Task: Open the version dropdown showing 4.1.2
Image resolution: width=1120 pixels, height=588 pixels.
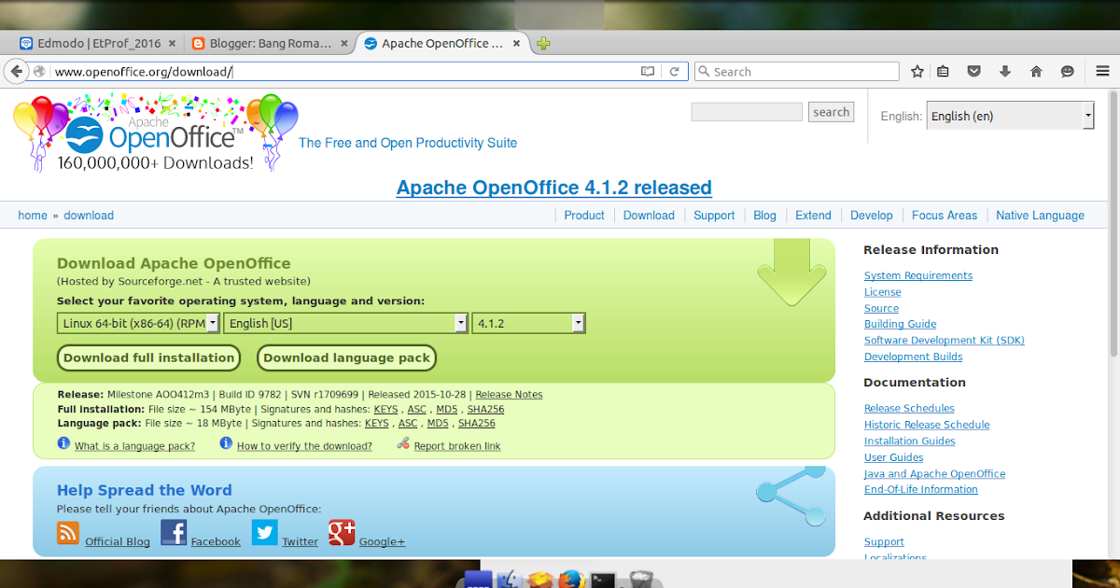Action: point(529,323)
